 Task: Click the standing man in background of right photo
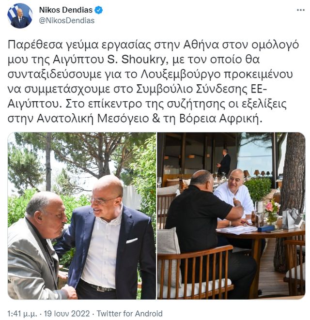(x=224, y=162)
